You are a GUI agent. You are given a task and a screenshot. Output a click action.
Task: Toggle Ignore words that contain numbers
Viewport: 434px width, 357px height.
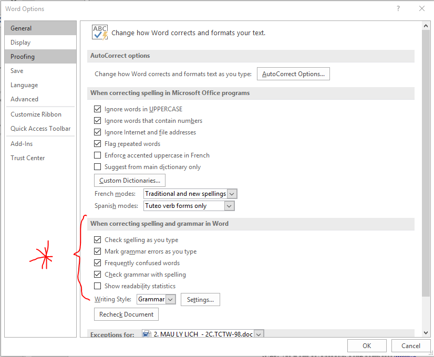[97, 121]
